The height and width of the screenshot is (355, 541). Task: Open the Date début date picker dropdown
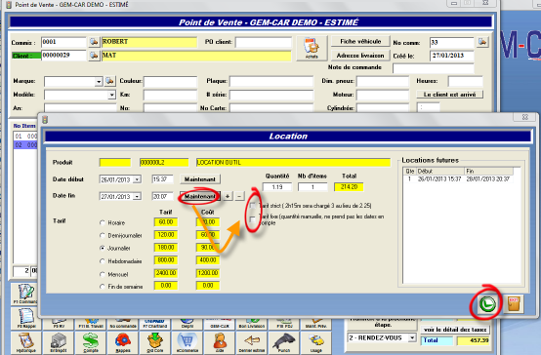click(138, 179)
